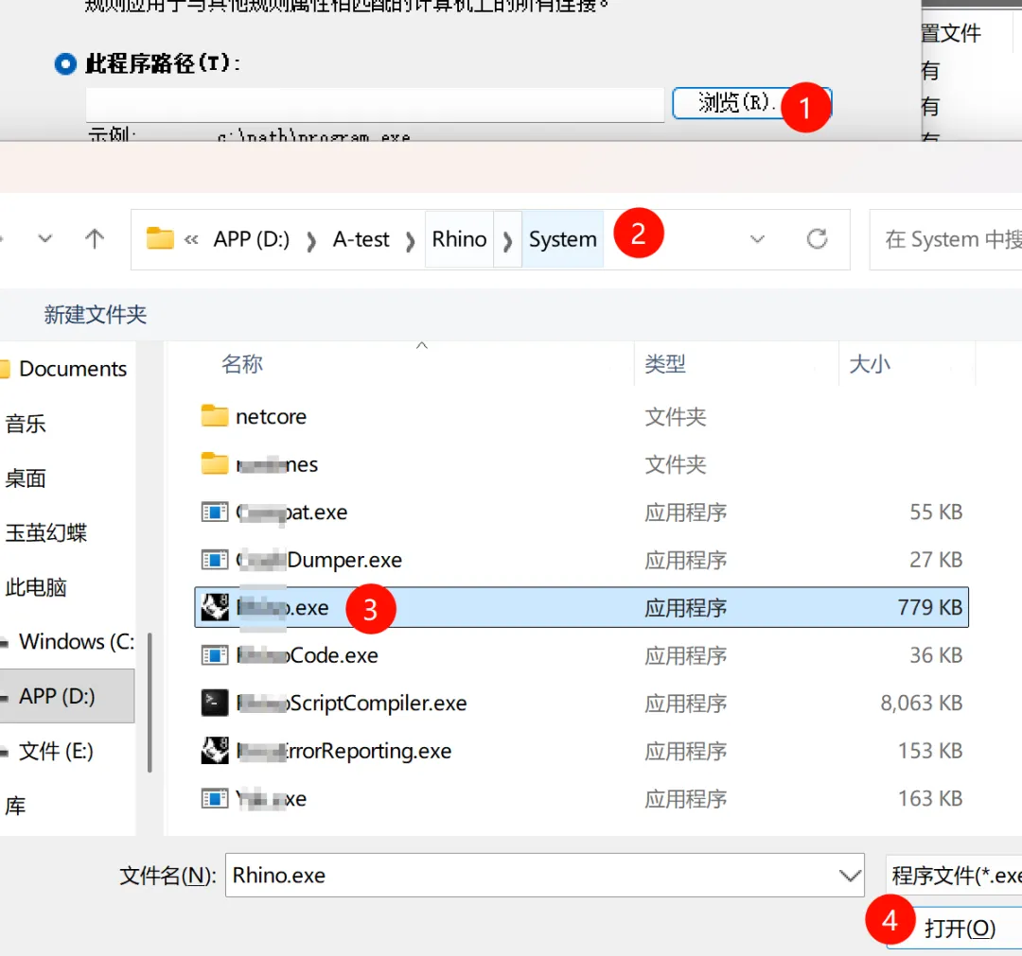Select the program path radio button
This screenshot has width=1022, height=956.
click(x=65, y=63)
